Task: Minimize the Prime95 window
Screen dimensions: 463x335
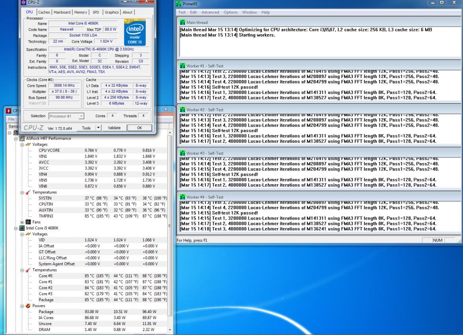Action: pyautogui.click(x=432, y=3)
